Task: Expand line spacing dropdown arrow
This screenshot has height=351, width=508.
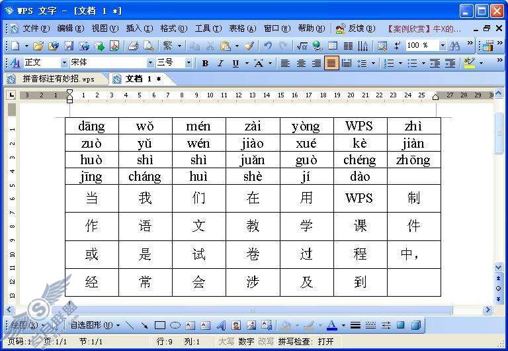Action: click(x=373, y=63)
